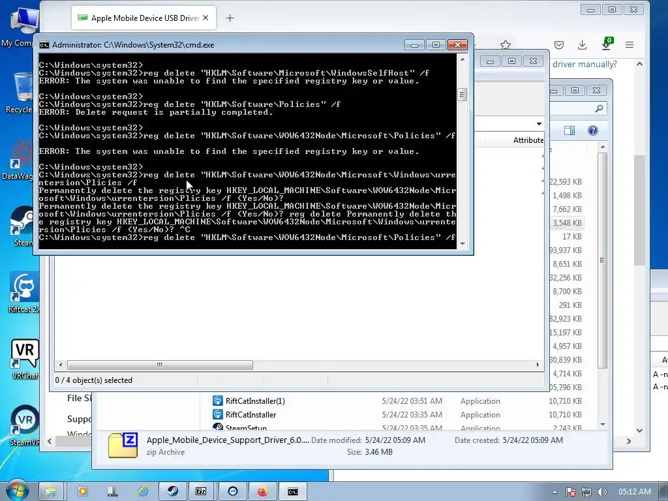This screenshot has width=668, height=501.
Task: Click file list horizontal scroll right arrow
Action: 538,365
